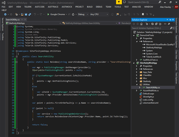Collapse the SearchUtility class at line 12
This screenshot has width=179, height=137.
tap(17, 56)
